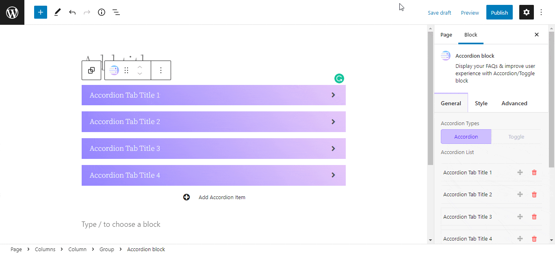The height and width of the screenshot is (254, 555).
Task: Select parent block icon in toolbar
Action: point(91,70)
